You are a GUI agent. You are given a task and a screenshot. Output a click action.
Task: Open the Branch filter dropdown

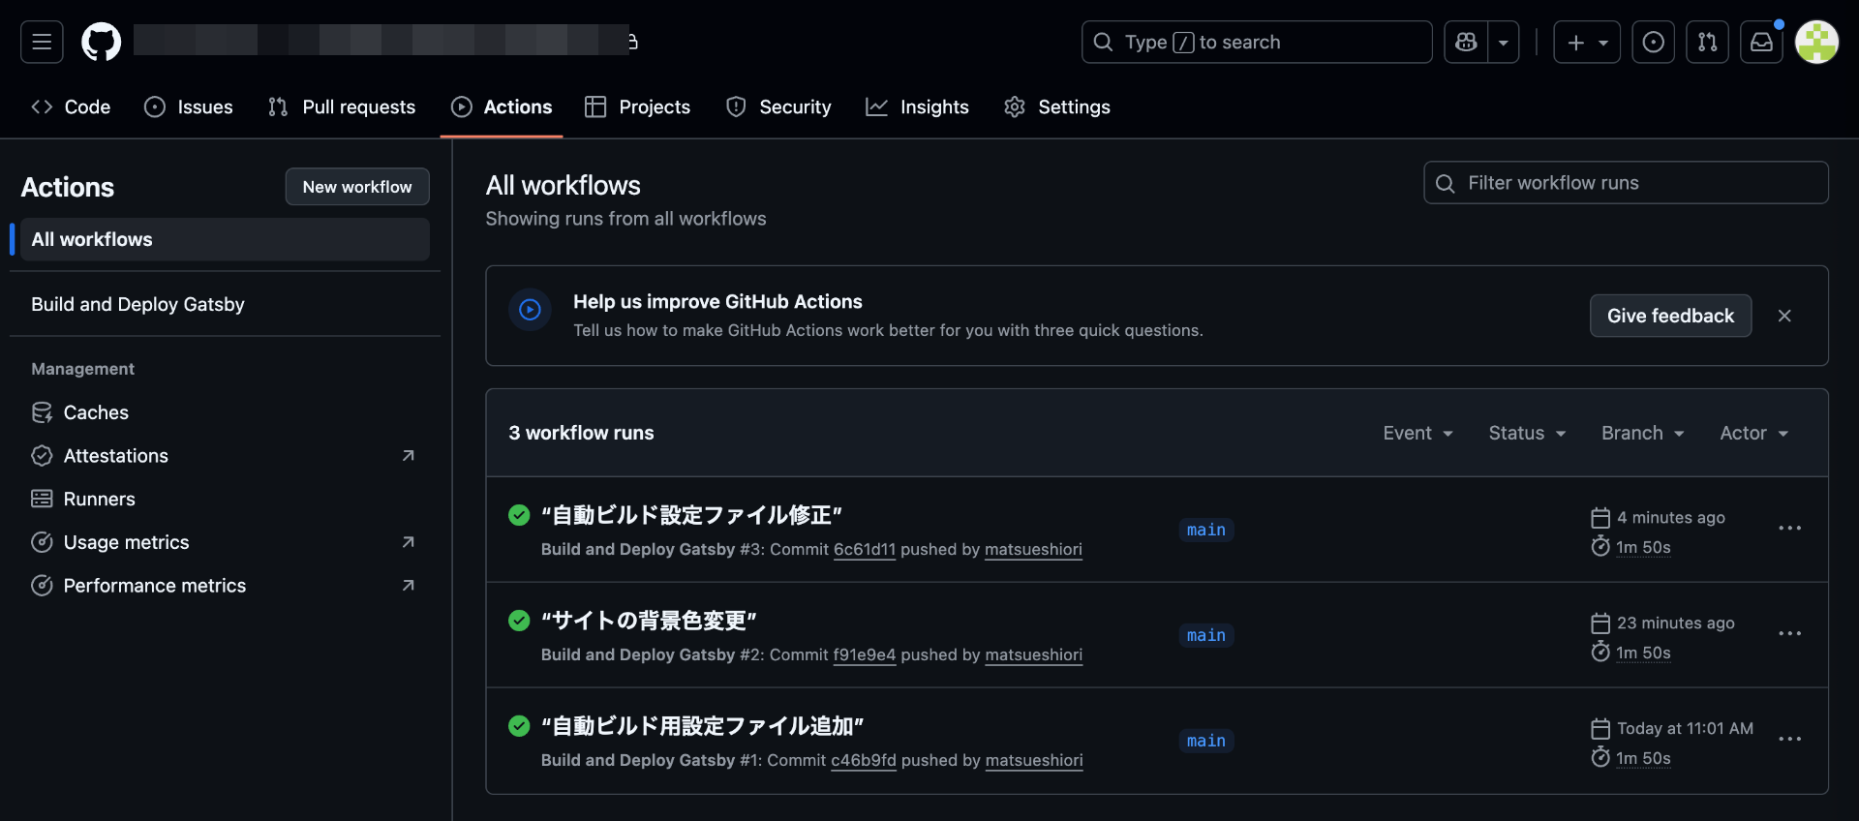(x=1643, y=433)
